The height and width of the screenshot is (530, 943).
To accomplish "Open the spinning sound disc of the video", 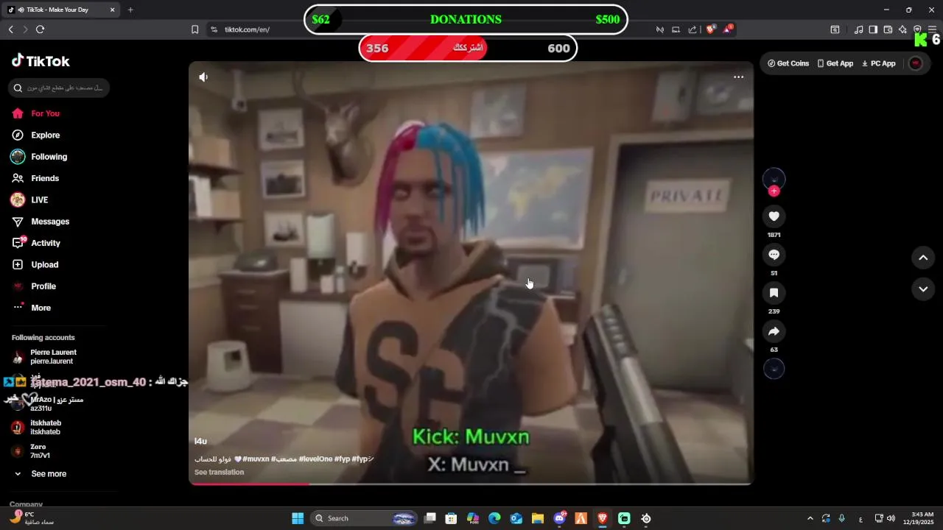I will point(774,369).
